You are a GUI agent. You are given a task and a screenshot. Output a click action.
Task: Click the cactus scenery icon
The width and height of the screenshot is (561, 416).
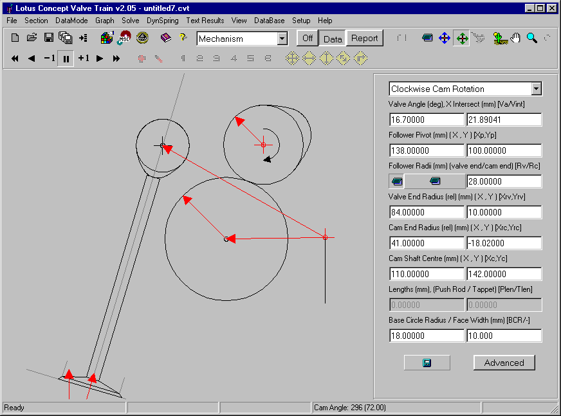499,38
